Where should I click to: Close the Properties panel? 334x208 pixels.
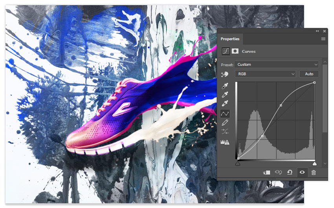[x=325, y=31]
